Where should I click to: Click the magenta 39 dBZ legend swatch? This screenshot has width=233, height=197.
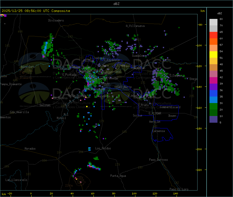pyautogui.click(x=213, y=80)
